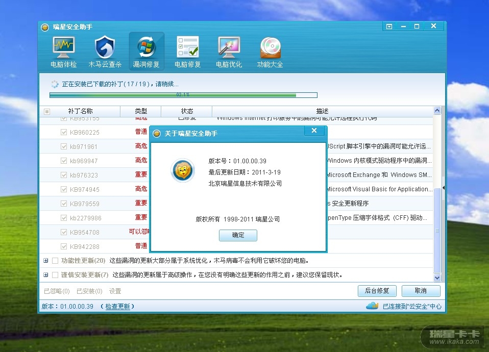Sort by 类型 column header

[x=141, y=111]
